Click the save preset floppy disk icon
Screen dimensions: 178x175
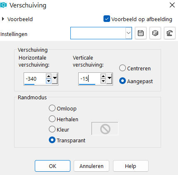pyautogui.click(x=141, y=33)
